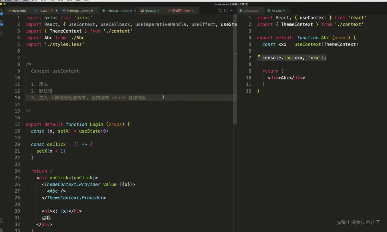This screenshot has width=387, height=232.
Task: Open the context.jsx tab in right editor
Action: tap(251, 11)
